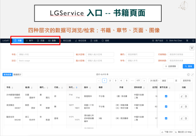Expand table to fullscreen icon

pyautogui.click(x=192, y=75)
